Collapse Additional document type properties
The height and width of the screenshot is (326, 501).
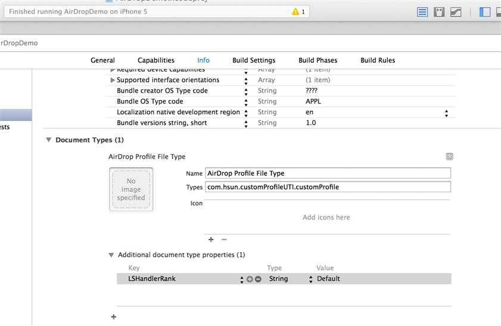click(111, 255)
